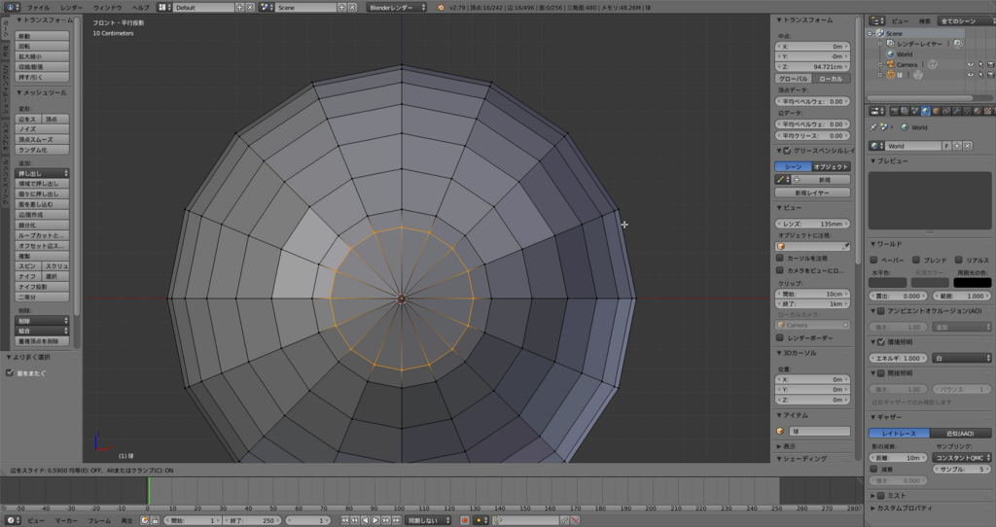Open the ファイル menu
The height and width of the screenshot is (527, 996).
point(38,7)
